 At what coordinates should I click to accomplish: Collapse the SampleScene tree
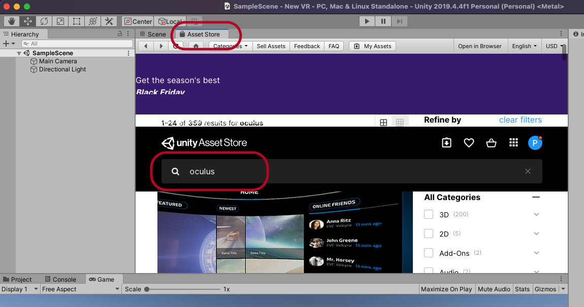[19, 53]
